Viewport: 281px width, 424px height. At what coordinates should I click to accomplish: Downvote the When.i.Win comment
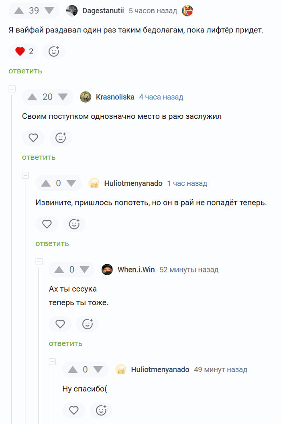(84, 270)
